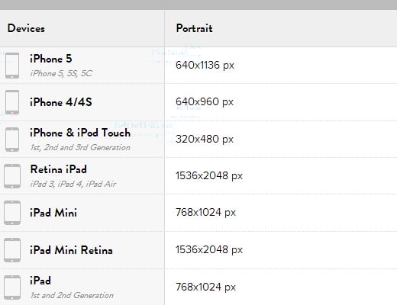
Task: Click the iPhone 5 device icon
Action: (12, 66)
